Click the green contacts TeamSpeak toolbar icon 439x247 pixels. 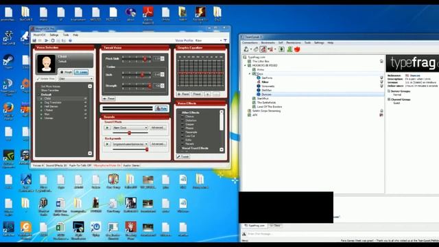(x=289, y=49)
